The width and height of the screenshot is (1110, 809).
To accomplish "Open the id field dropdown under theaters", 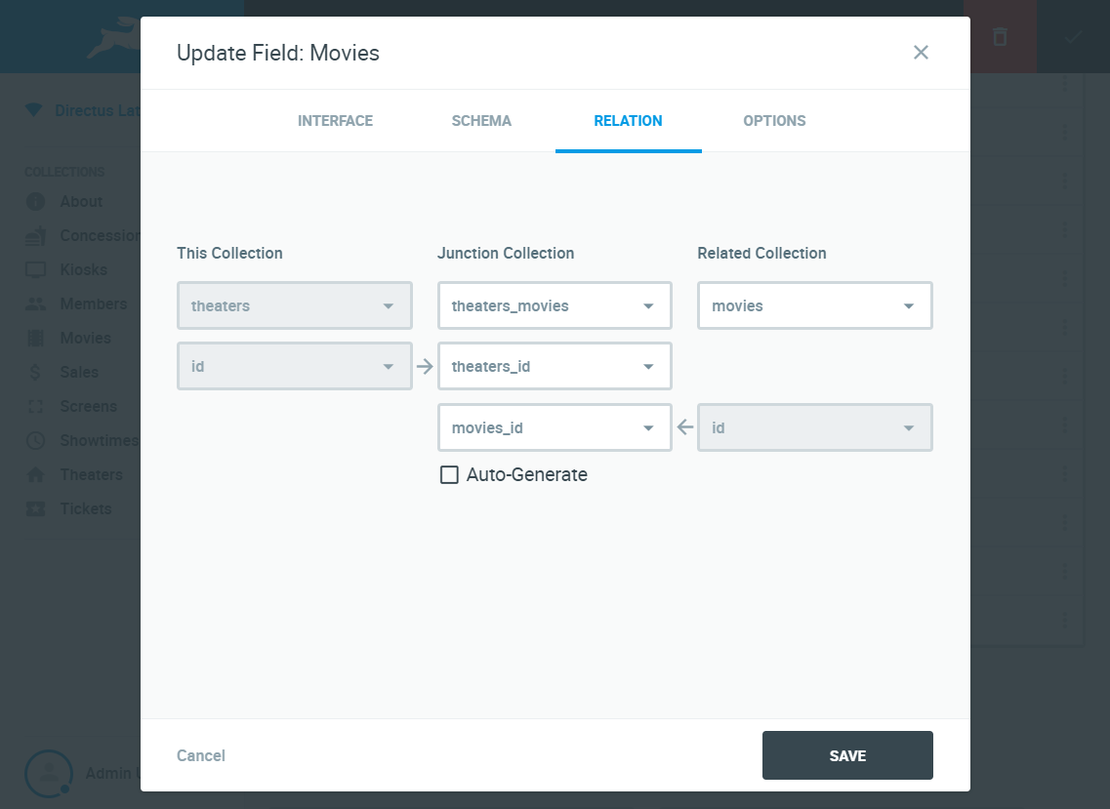I will pos(295,367).
